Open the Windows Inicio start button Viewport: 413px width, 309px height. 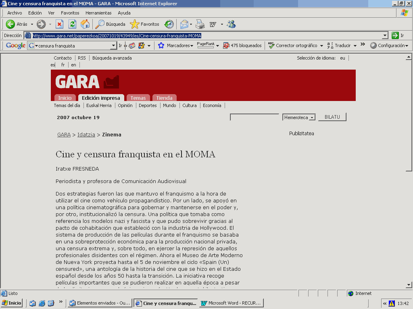(12, 303)
